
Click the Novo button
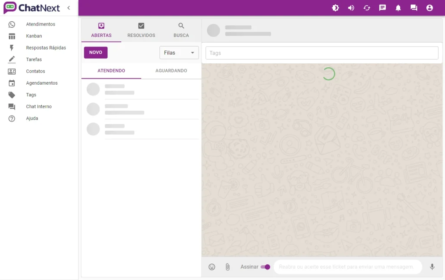click(x=96, y=53)
